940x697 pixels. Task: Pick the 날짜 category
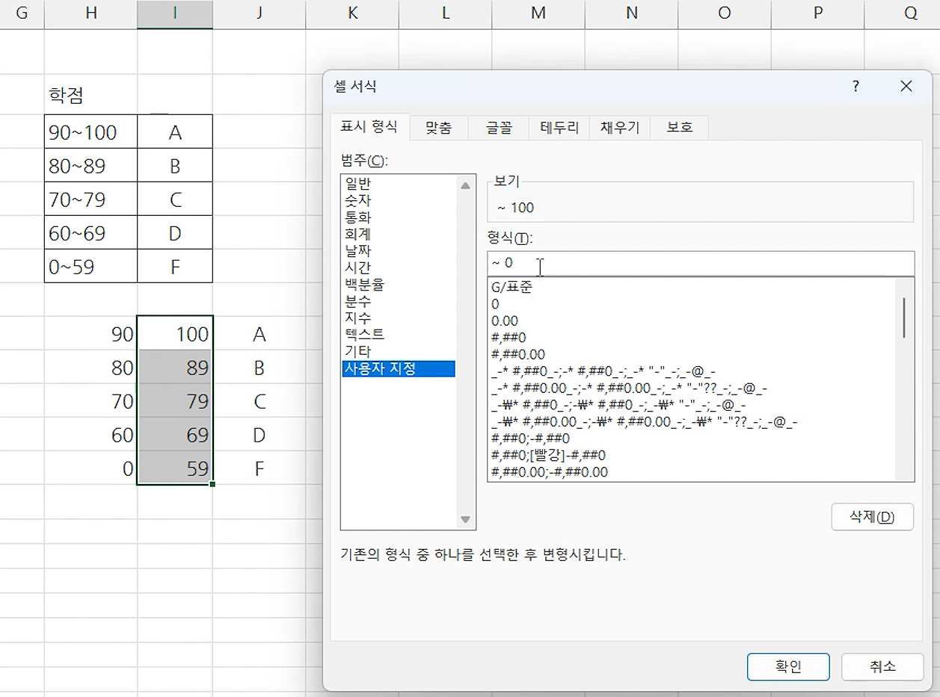pos(399,251)
